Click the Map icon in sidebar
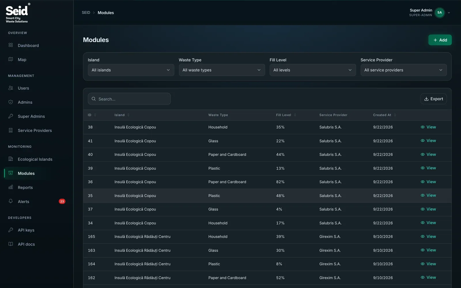The image size is (461, 288). [11, 59]
